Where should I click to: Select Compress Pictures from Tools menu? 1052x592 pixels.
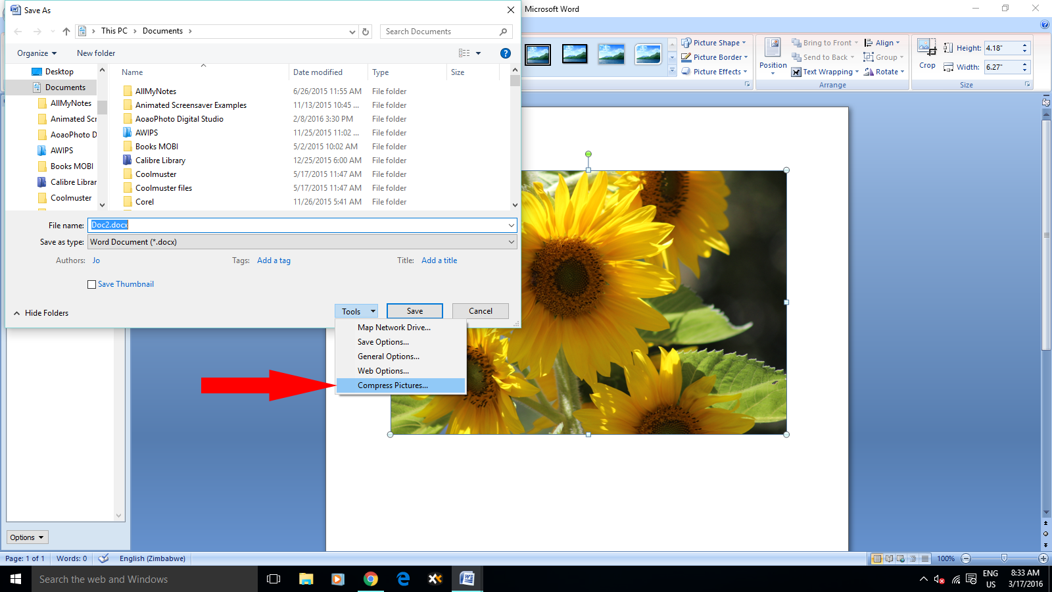pos(393,385)
